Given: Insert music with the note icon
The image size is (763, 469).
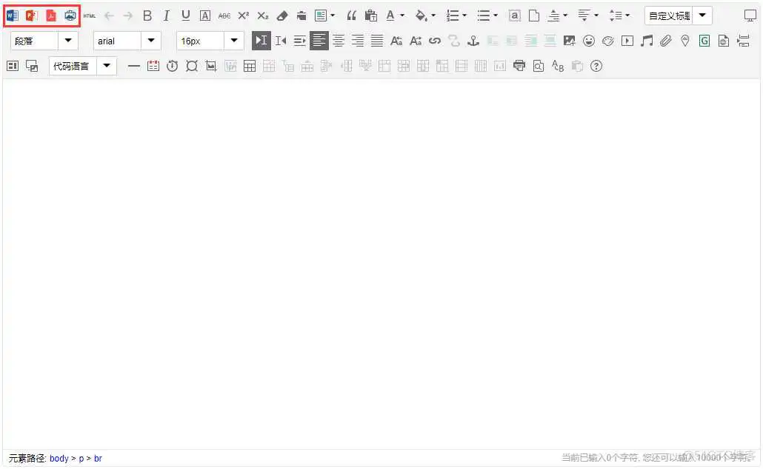Looking at the screenshot, I should click(x=647, y=41).
